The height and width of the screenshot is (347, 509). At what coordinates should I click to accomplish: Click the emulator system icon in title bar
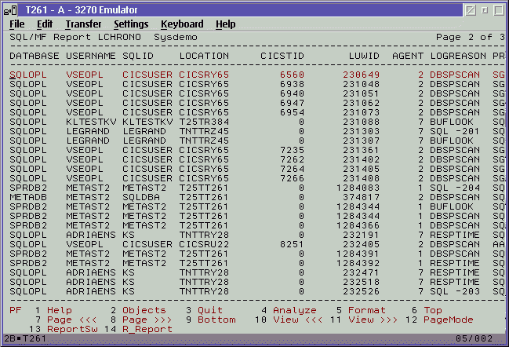pos(10,10)
